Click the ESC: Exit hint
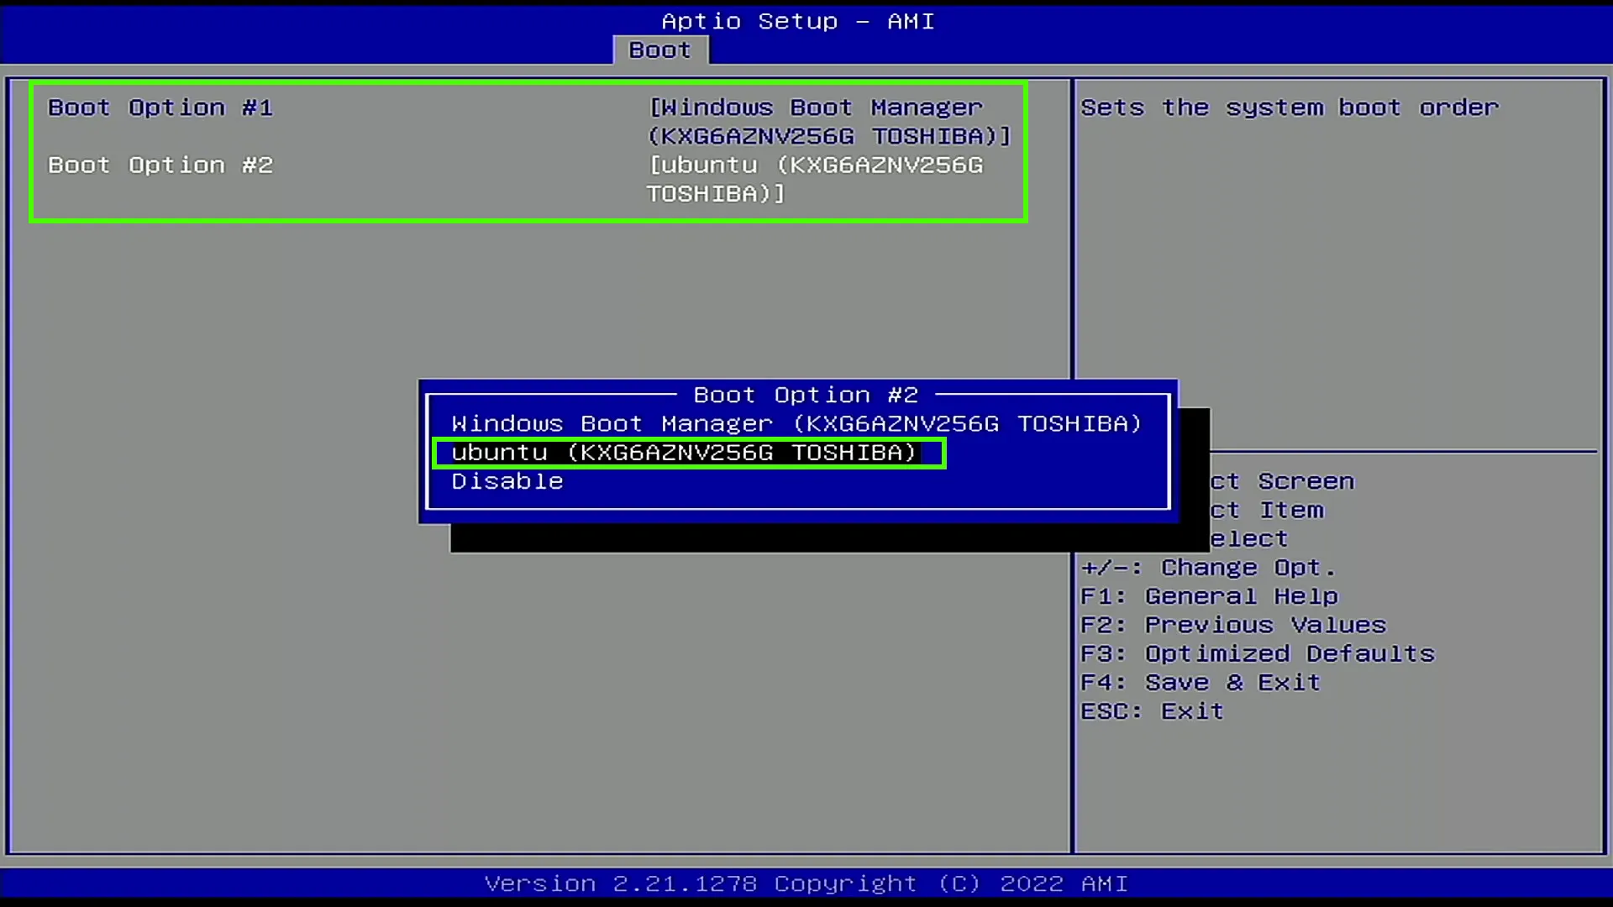 [x=1152, y=711]
